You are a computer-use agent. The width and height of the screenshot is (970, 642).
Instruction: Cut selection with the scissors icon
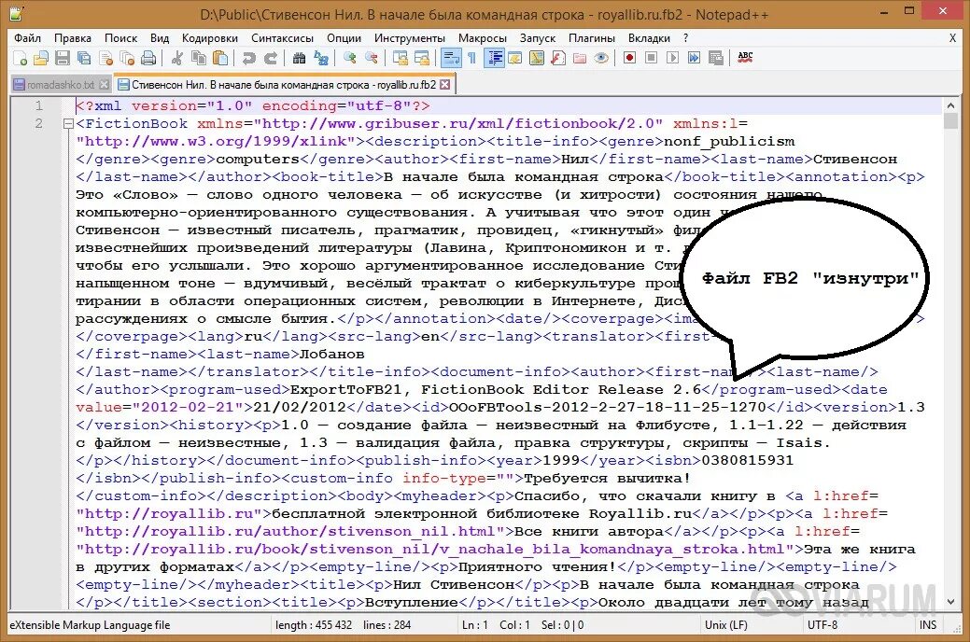click(x=177, y=58)
